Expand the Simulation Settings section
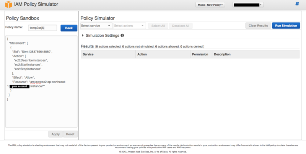This screenshot has height=154, width=306. tap(83, 36)
